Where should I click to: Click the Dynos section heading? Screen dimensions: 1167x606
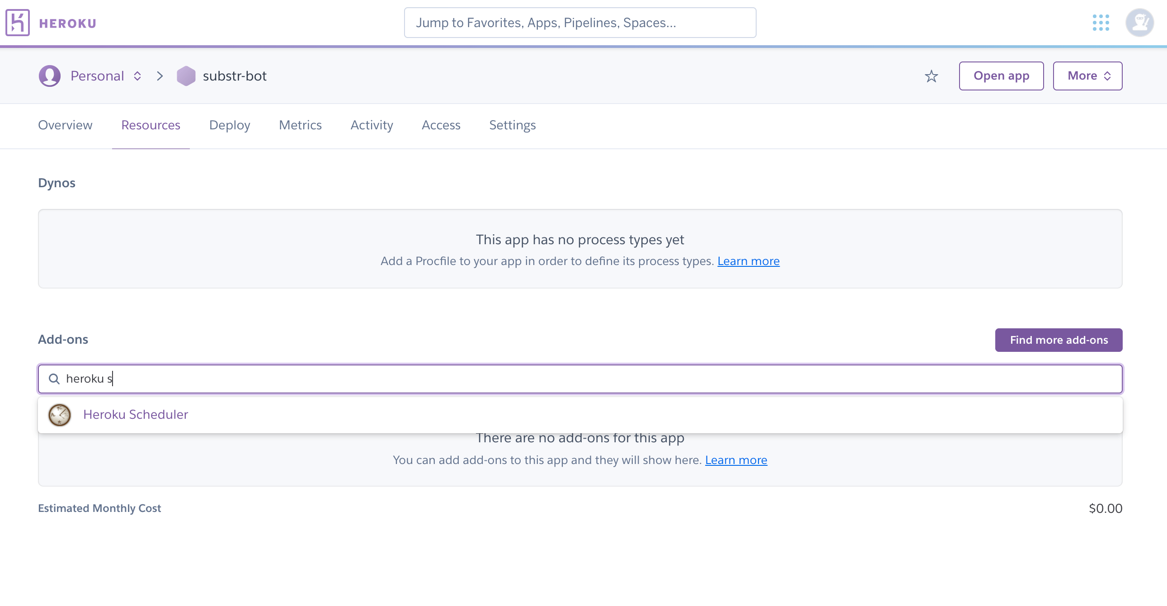click(56, 183)
